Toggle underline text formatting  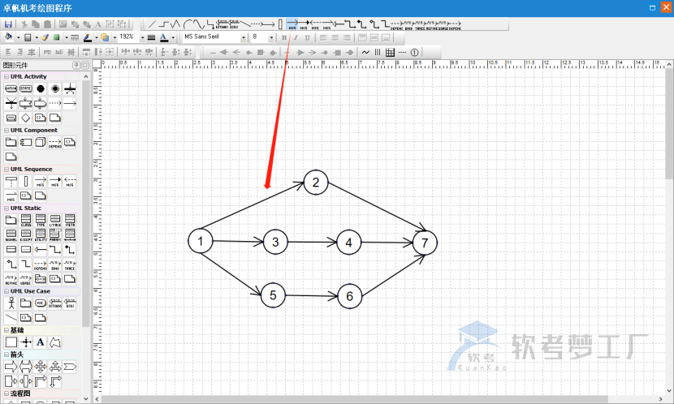(307, 37)
